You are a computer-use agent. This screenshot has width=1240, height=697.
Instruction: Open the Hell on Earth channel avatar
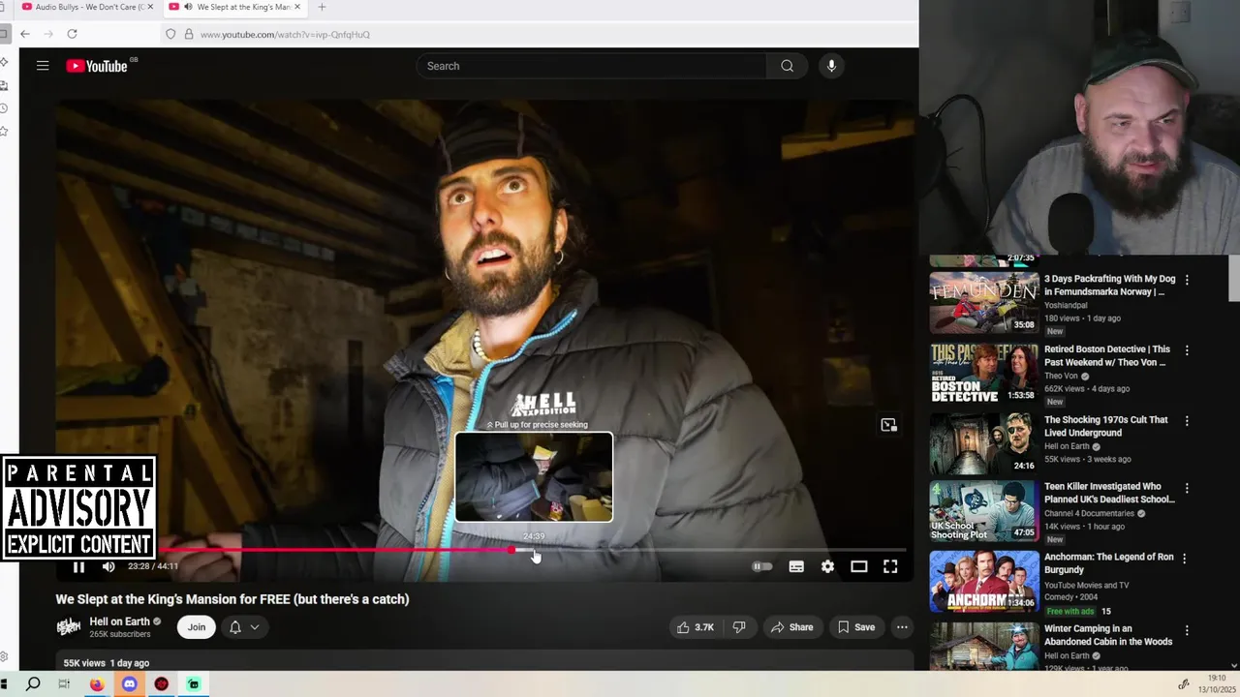69,627
